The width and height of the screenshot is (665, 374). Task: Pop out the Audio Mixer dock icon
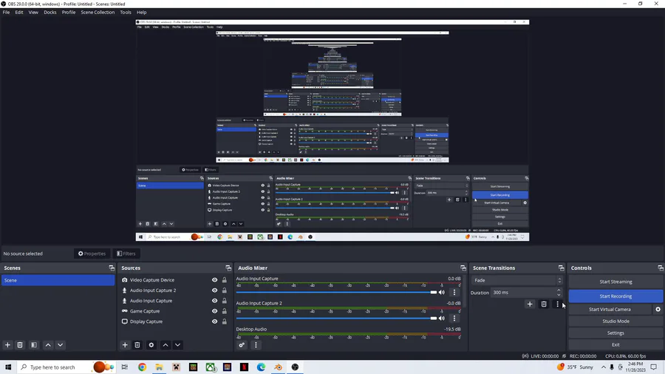463,268
